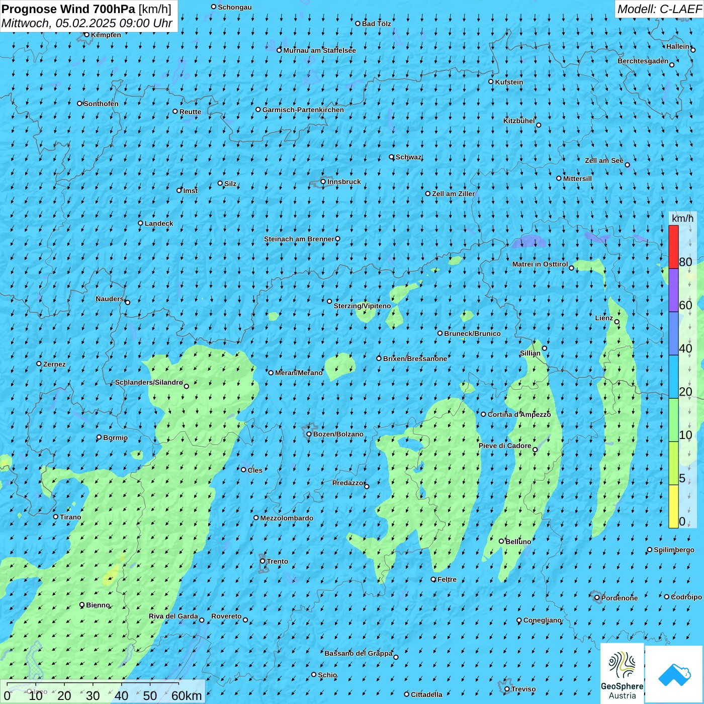Click the Meran/Merano city label

pyautogui.click(x=299, y=373)
